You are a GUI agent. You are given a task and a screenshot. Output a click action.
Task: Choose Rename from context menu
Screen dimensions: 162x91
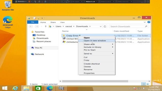click(97, 70)
